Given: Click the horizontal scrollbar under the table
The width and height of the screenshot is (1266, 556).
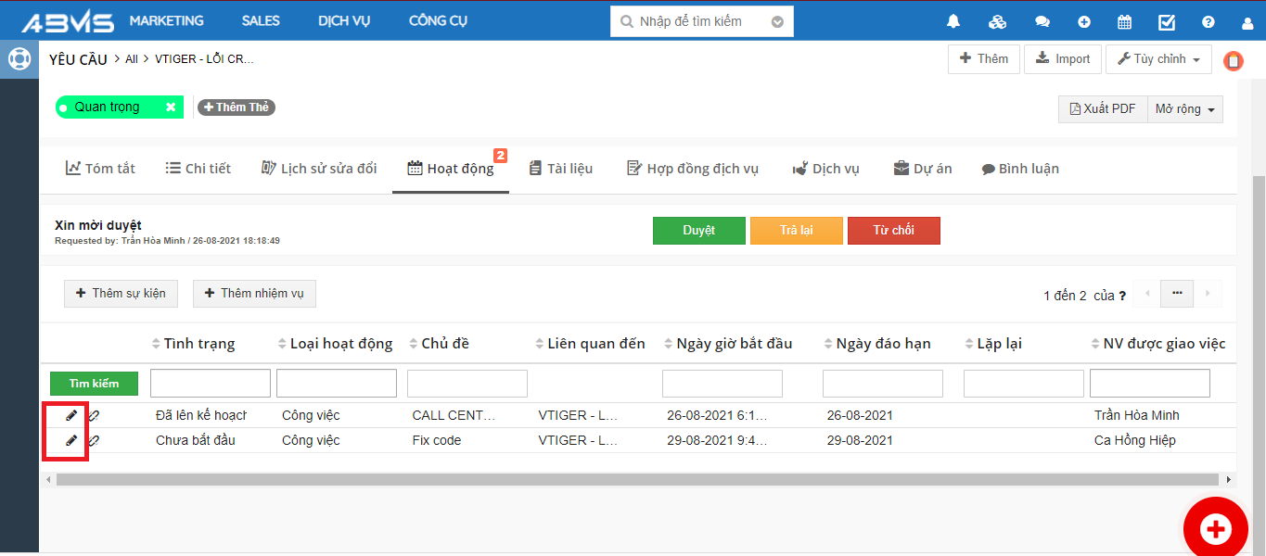Looking at the screenshot, I should (x=636, y=480).
